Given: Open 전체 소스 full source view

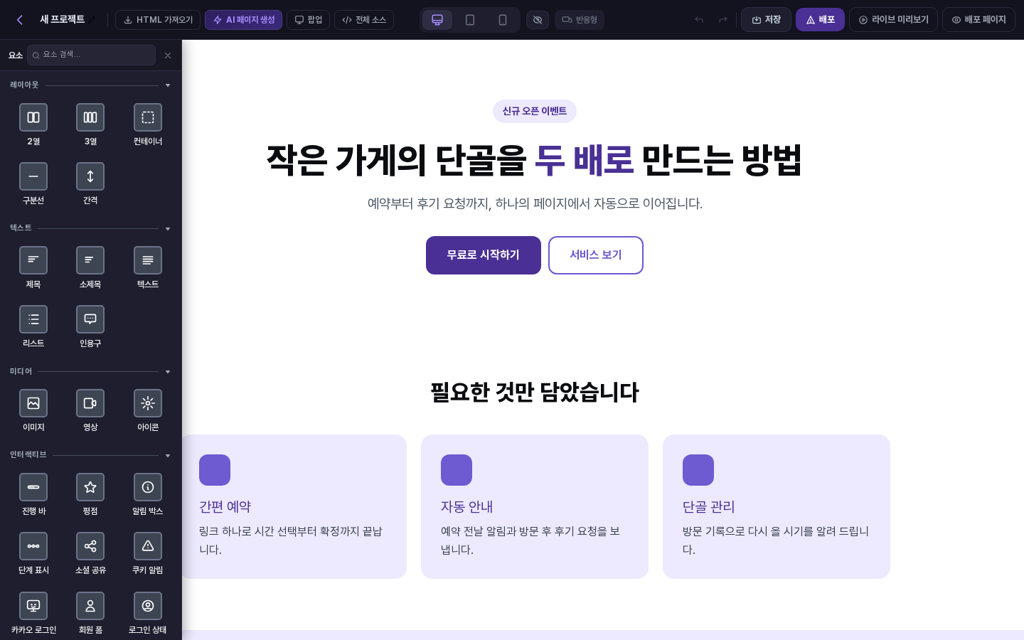Looking at the screenshot, I should pyautogui.click(x=364, y=20).
